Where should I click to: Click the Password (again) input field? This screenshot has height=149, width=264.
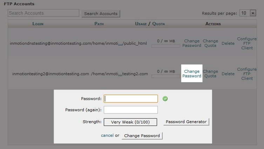tap(131, 110)
